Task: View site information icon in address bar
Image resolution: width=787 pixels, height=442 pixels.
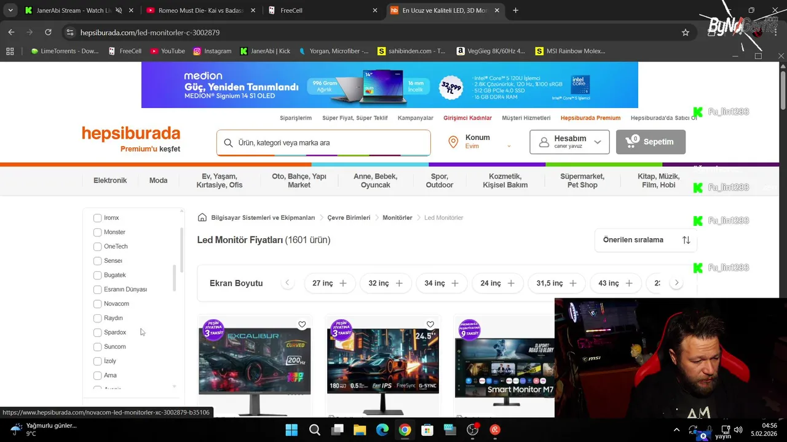Action: [69, 32]
